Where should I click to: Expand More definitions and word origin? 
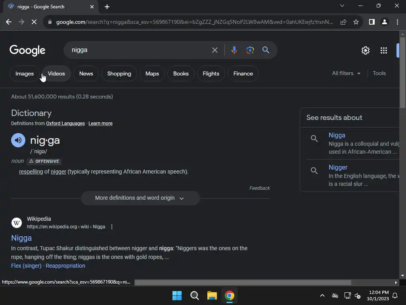pyautogui.click(x=140, y=198)
